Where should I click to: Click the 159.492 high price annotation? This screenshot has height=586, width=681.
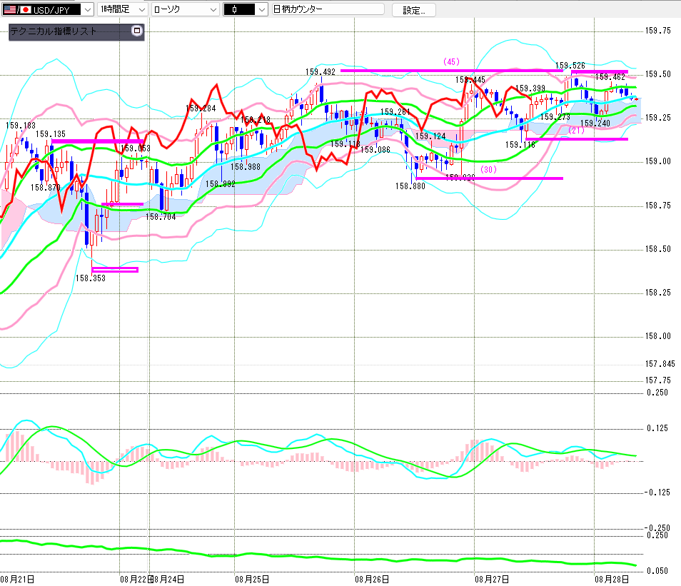[x=320, y=72]
